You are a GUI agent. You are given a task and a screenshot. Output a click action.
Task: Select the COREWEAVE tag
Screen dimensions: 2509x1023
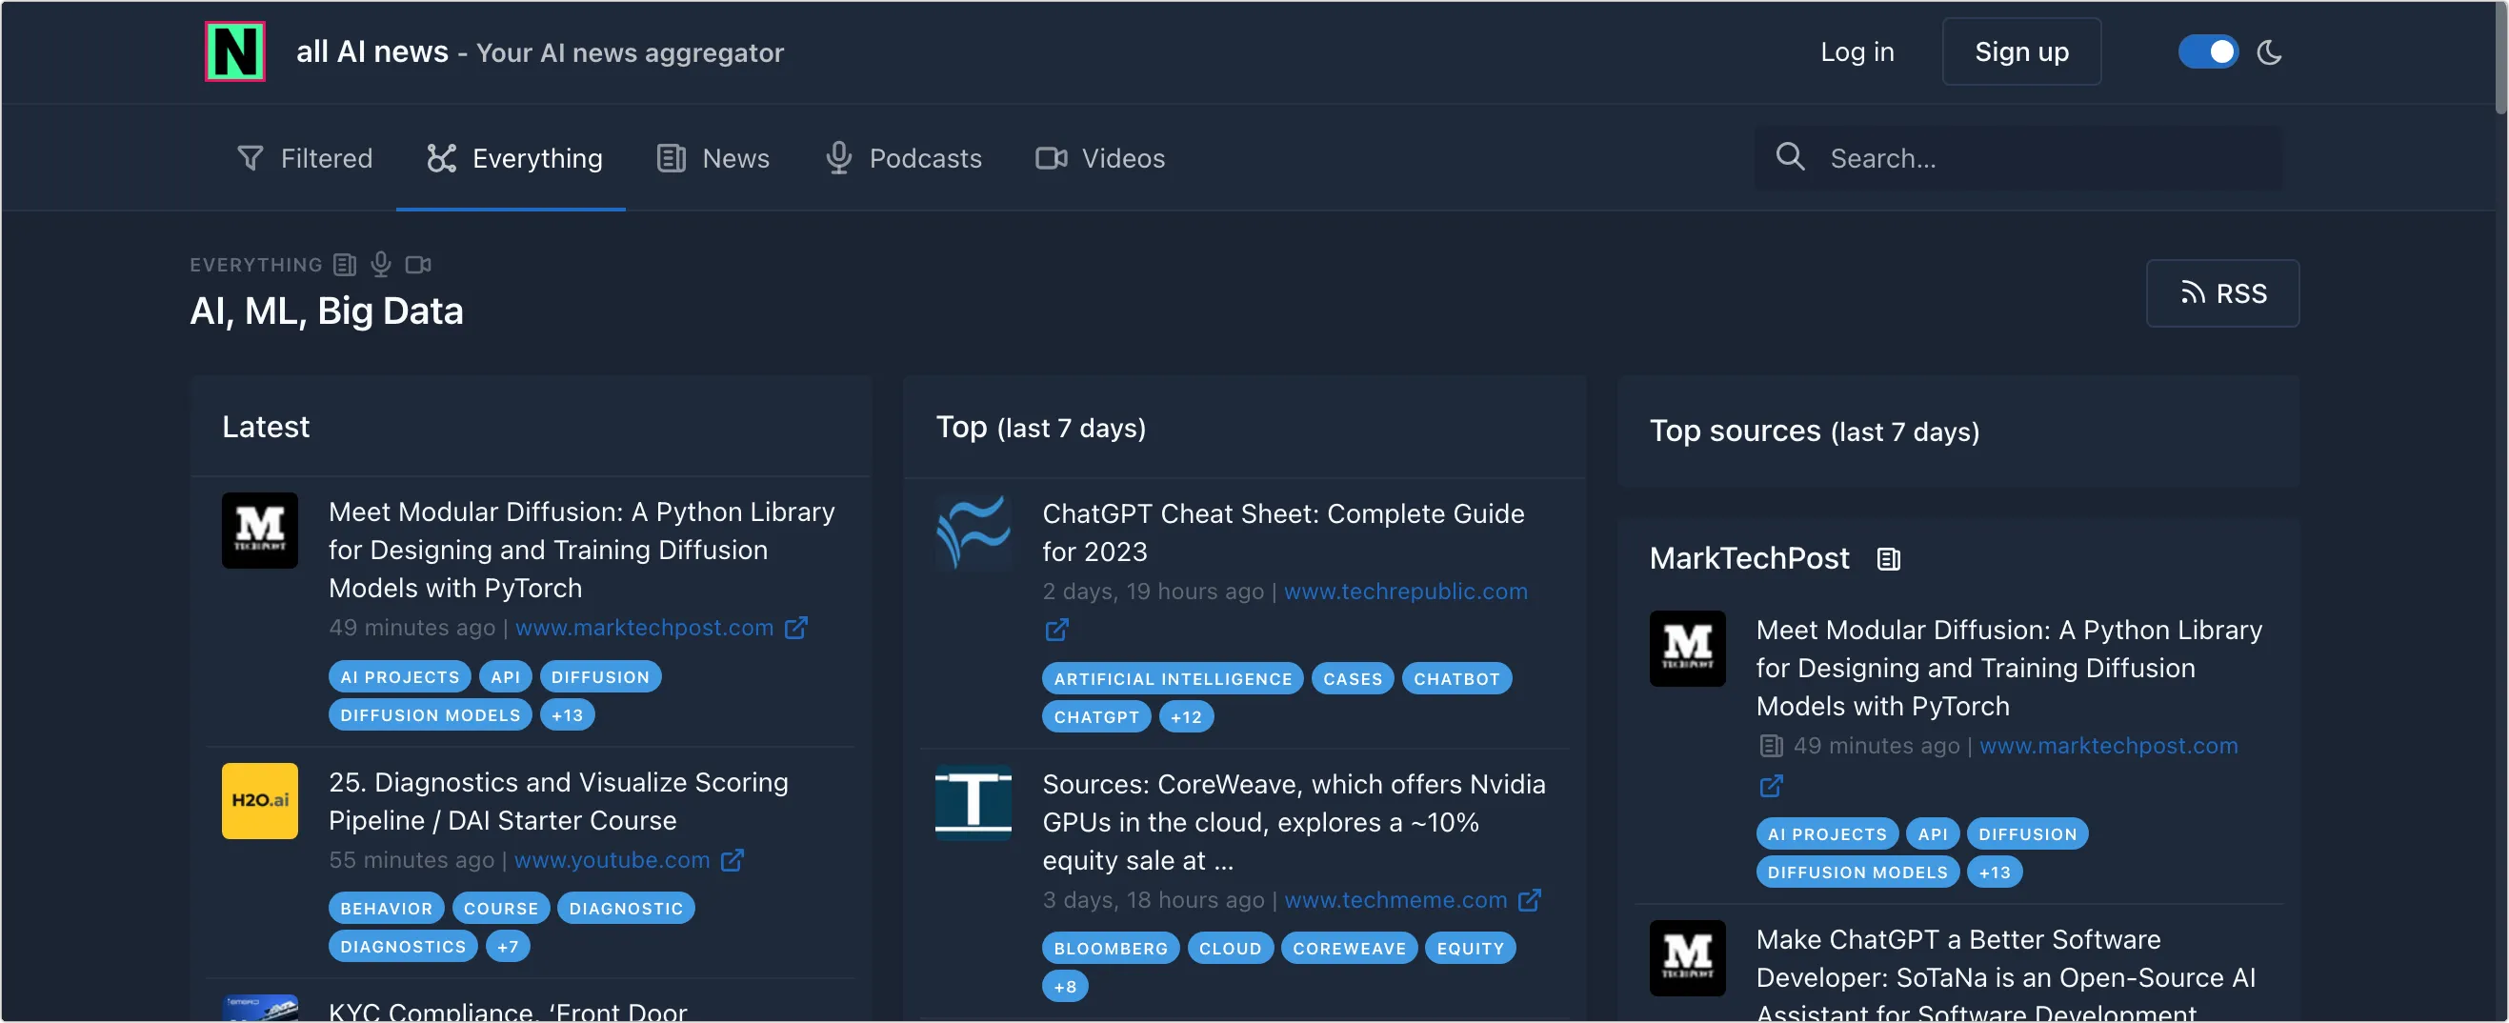1350,949
